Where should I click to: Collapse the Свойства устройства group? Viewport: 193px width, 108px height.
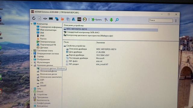tap(65, 46)
